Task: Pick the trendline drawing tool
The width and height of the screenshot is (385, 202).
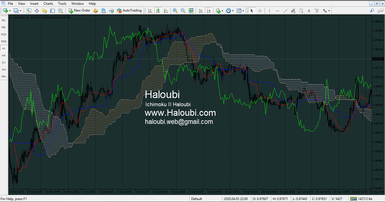Action: (x=285, y=11)
